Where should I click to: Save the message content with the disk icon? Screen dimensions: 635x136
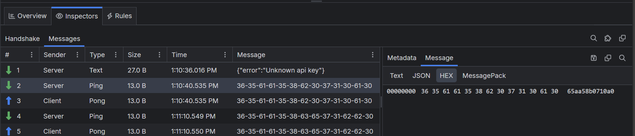click(594, 58)
